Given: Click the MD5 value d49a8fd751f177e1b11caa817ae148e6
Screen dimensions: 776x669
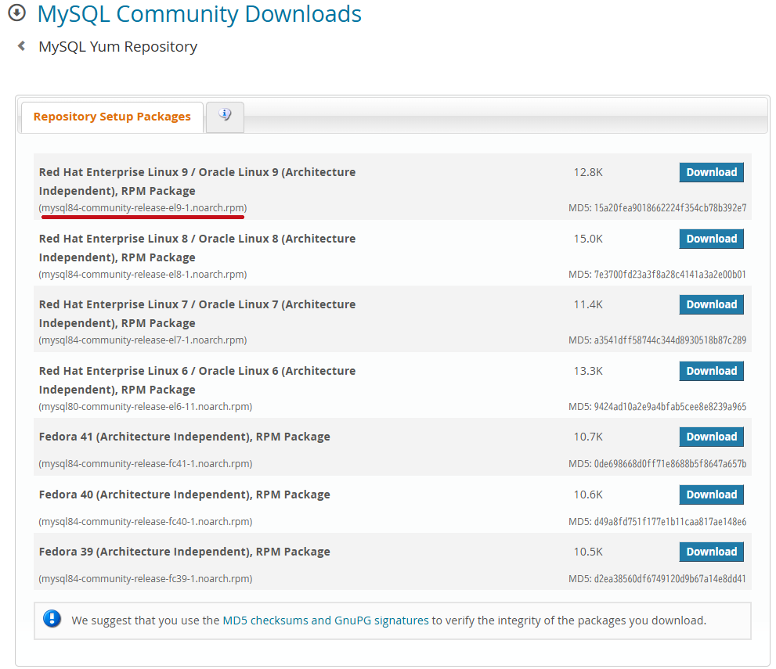Looking at the screenshot, I should click(670, 522).
